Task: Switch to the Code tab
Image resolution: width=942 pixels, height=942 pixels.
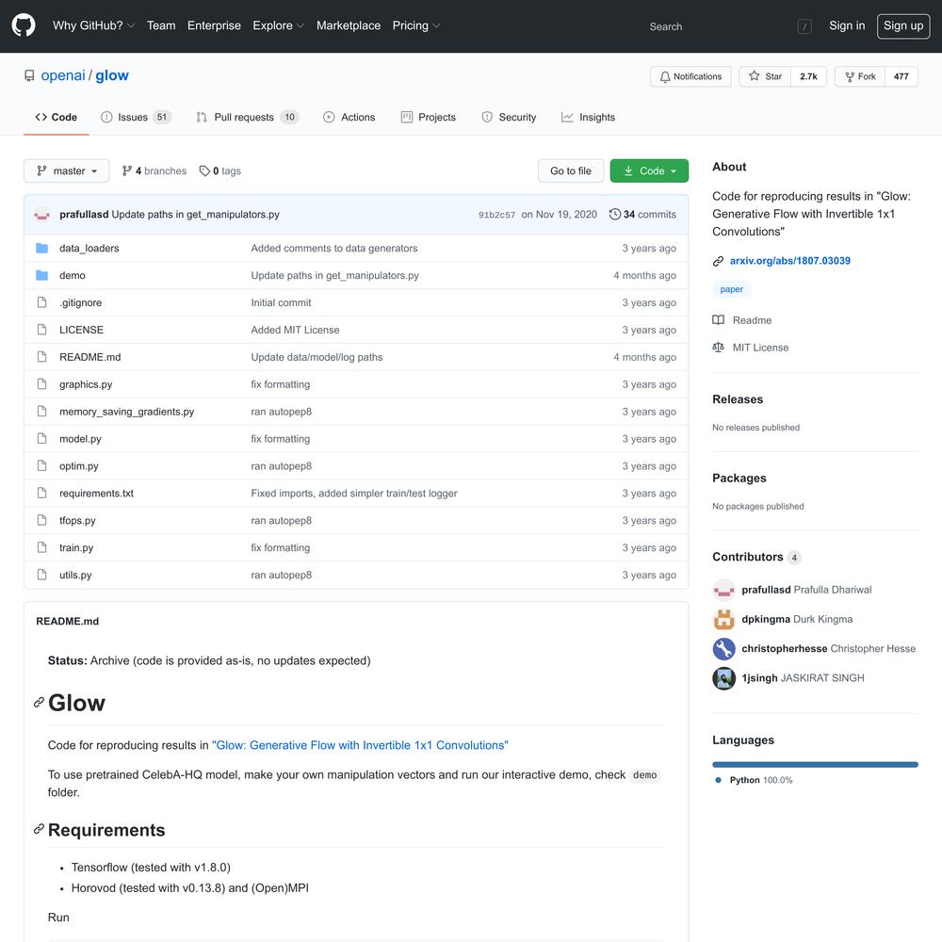Action: 56,117
